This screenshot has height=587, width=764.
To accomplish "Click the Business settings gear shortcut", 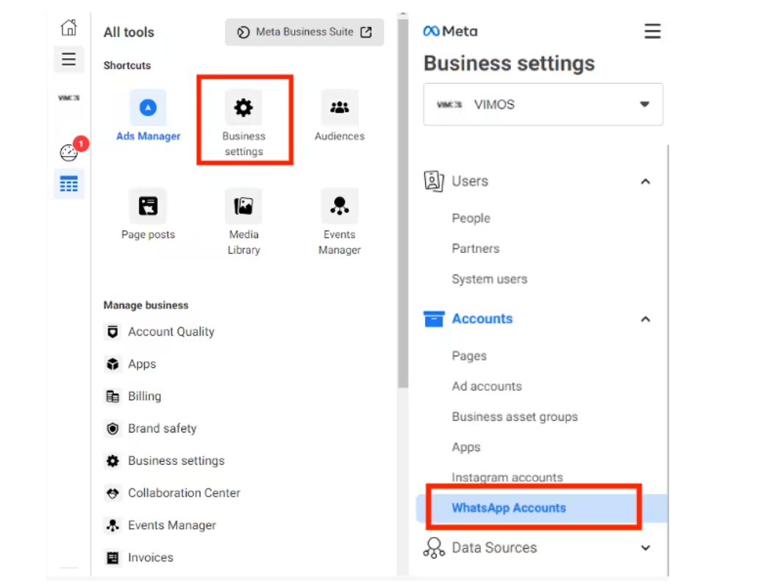I will [243, 109].
